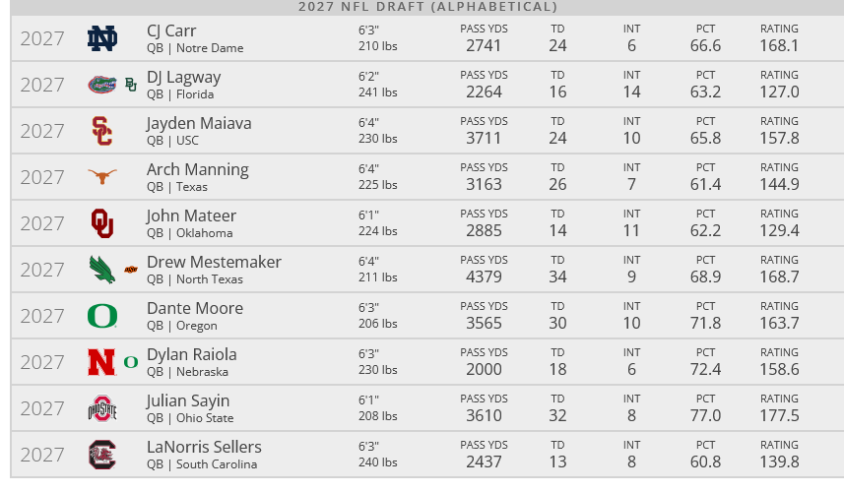Viewport: 844px width, 492px height.
Task: Open CJ Carr's player profile
Action: 171,31
